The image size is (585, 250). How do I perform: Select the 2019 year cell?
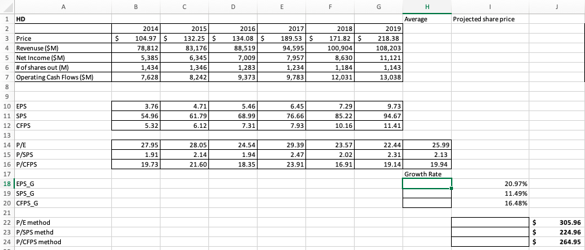pos(379,28)
